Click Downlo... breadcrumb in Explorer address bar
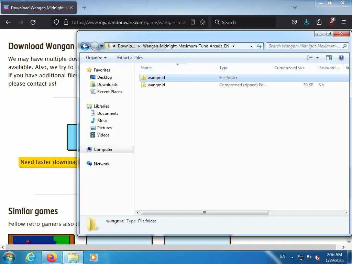Viewport: 352px width, 264px height. pyautogui.click(x=126, y=46)
